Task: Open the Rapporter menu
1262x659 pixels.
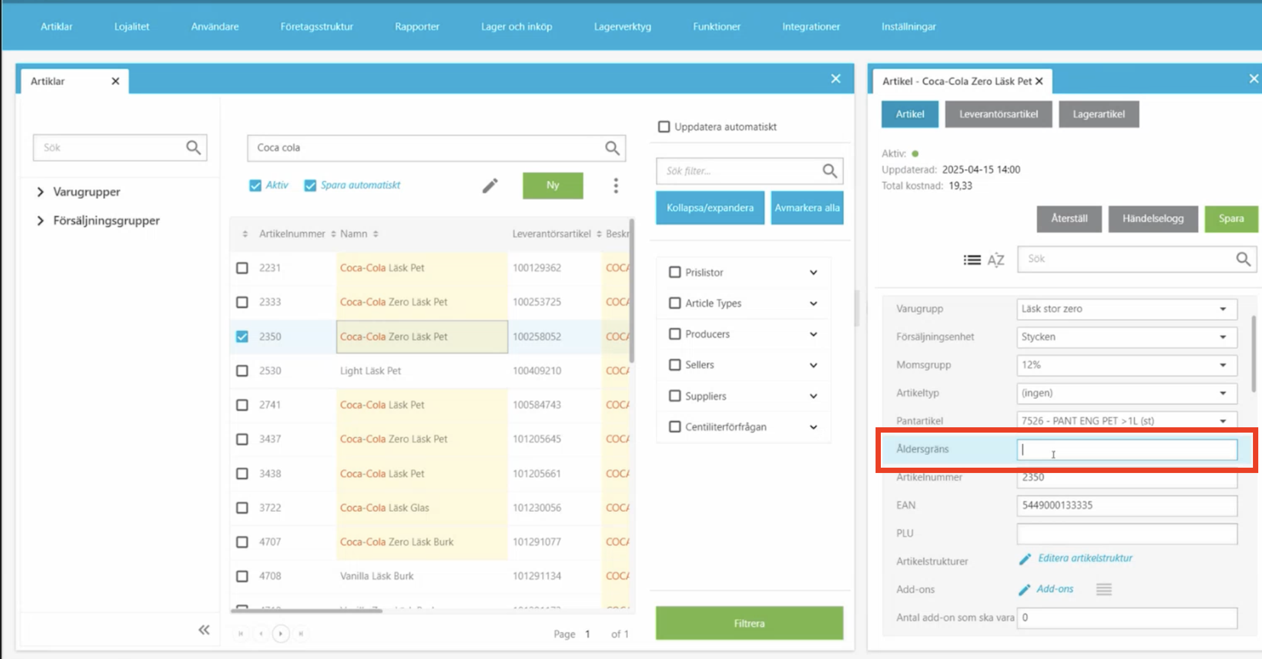Action: (x=417, y=27)
